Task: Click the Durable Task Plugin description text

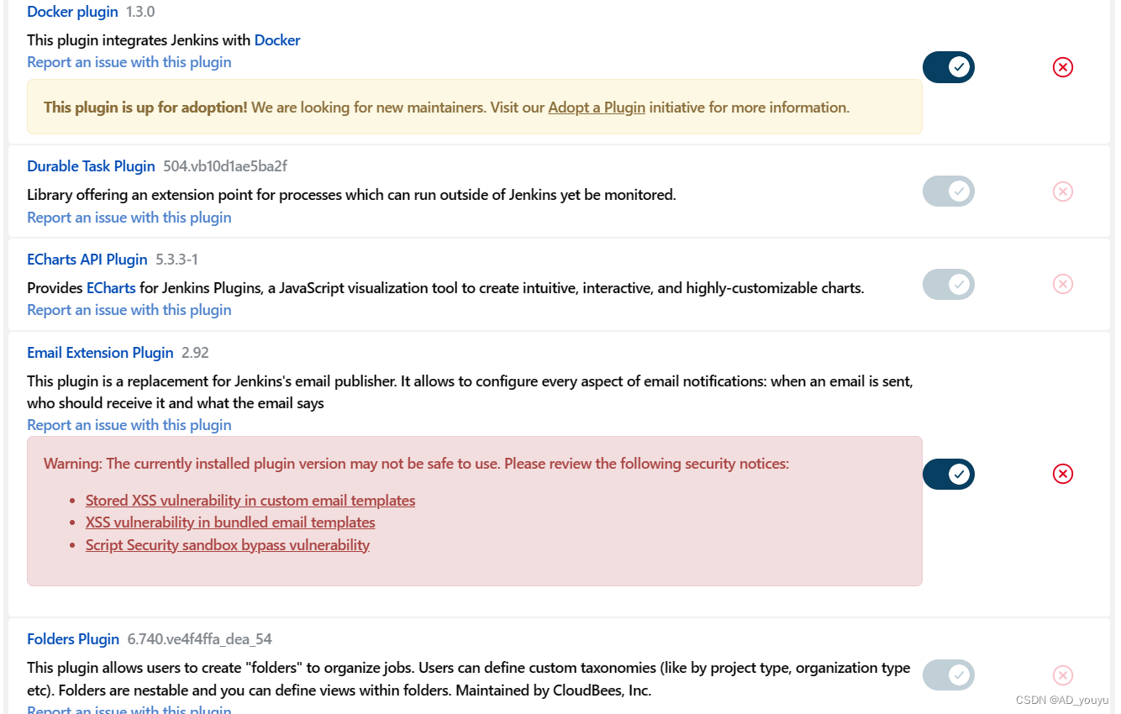Action: tap(351, 195)
